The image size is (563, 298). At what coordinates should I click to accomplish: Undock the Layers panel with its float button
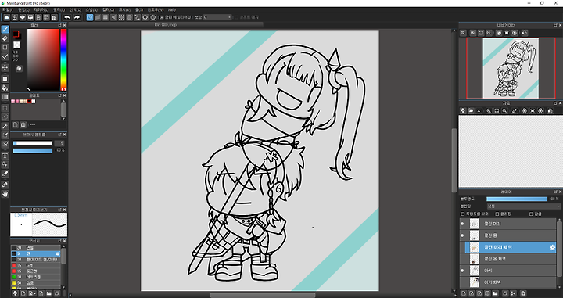coord(555,192)
